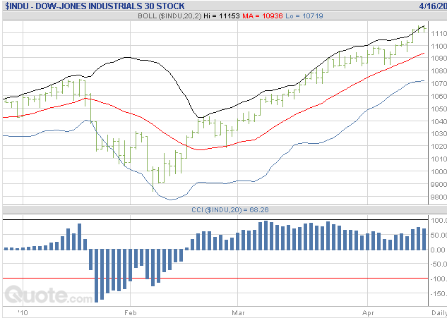
Task: Click the Mar label on time axis
Action: pyautogui.click(x=238, y=313)
